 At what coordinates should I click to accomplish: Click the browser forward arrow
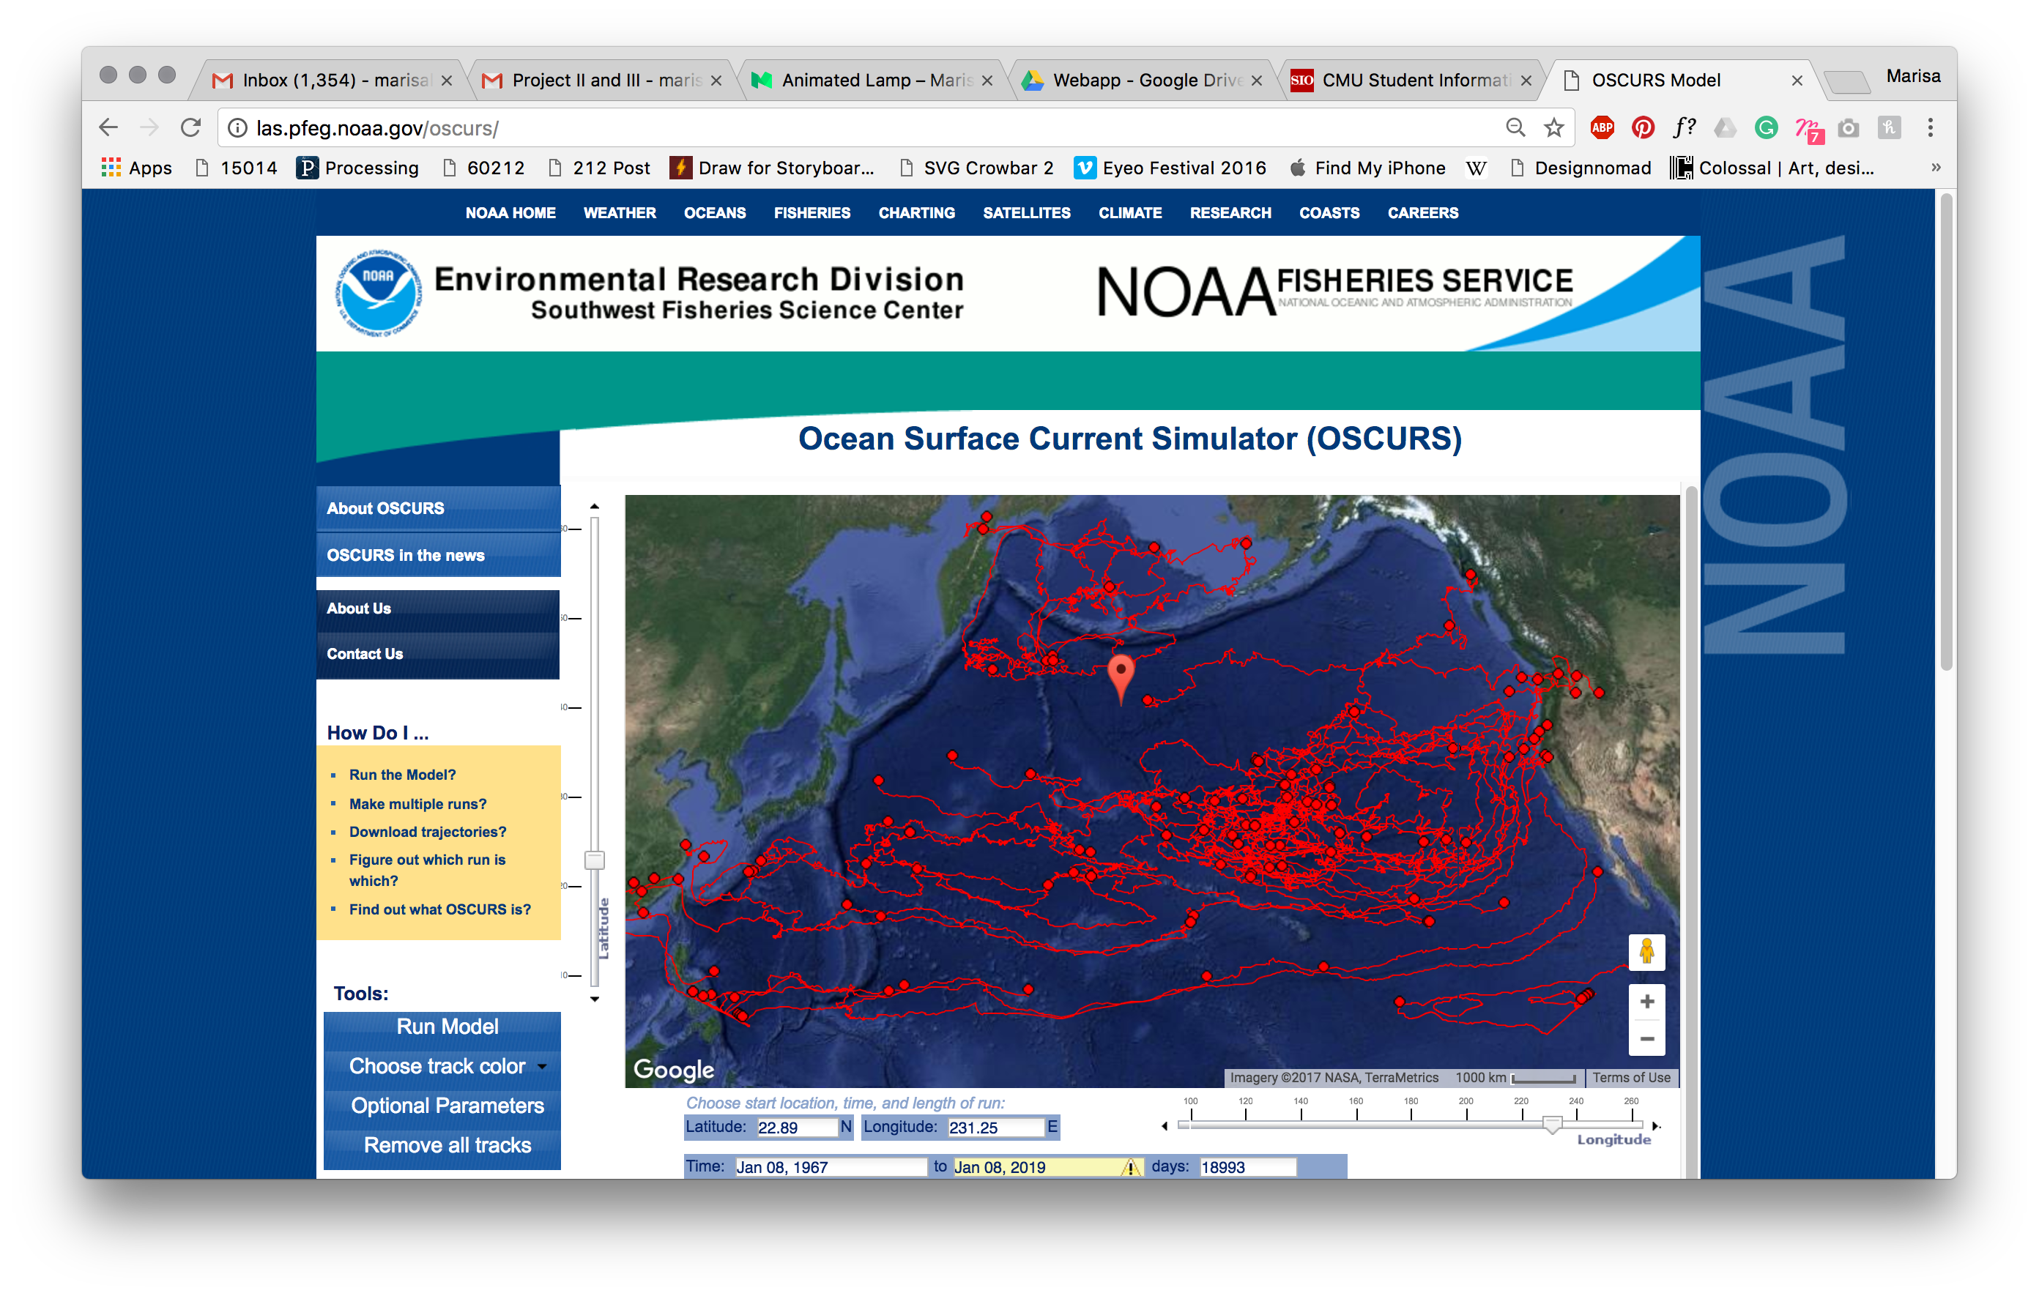149,128
